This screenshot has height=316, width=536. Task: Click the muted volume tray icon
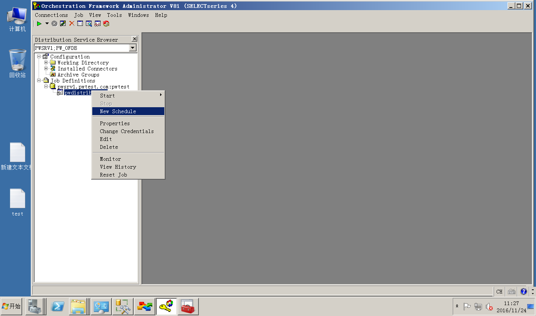pos(489,307)
